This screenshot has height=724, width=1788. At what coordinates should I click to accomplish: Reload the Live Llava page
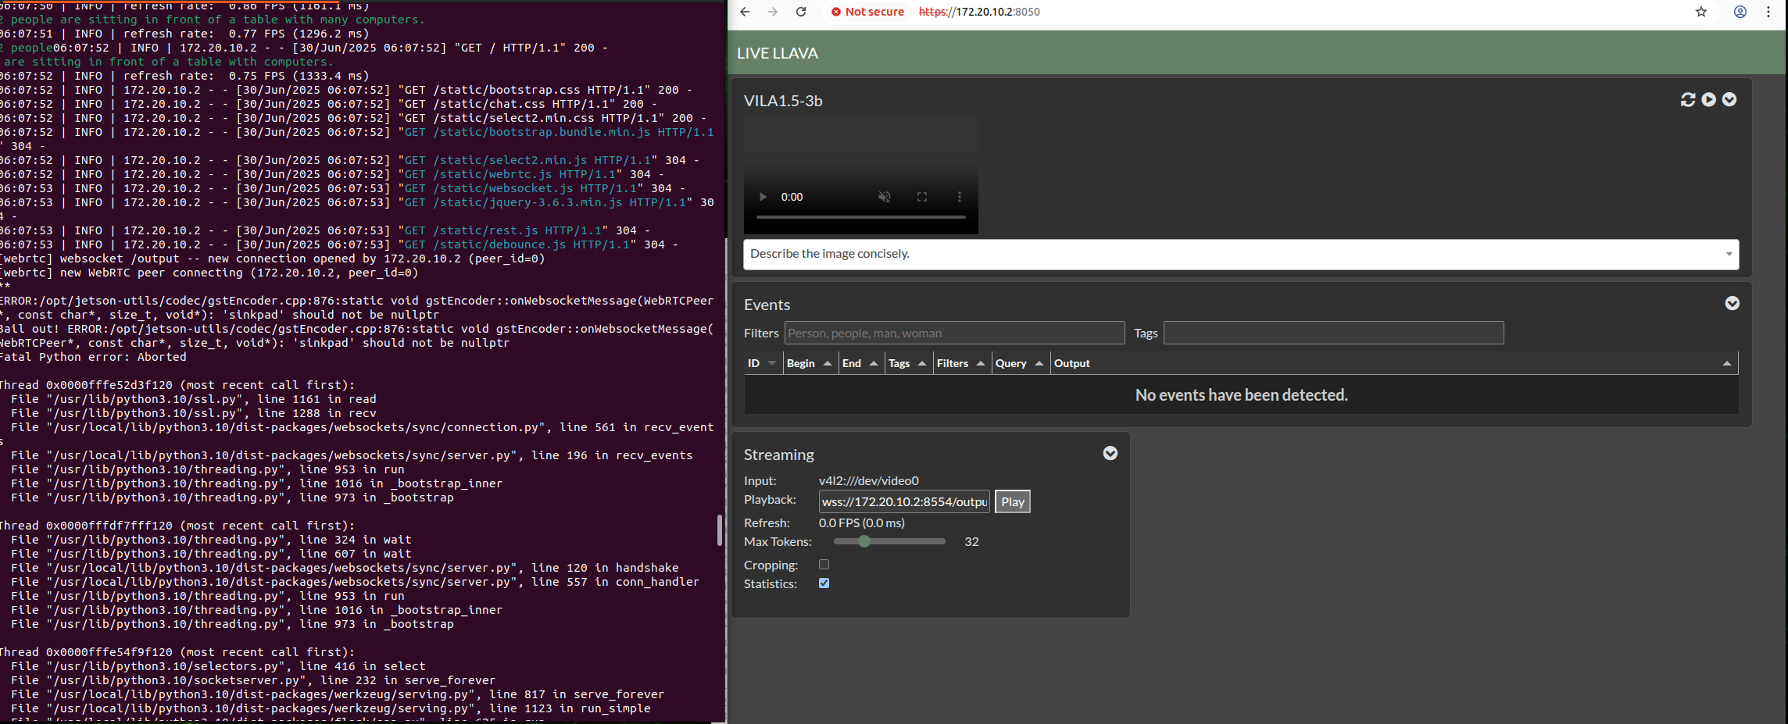pos(801,12)
